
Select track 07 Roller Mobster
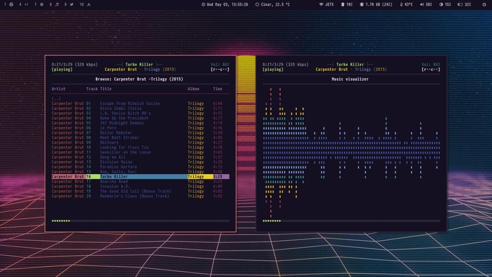tap(141, 132)
